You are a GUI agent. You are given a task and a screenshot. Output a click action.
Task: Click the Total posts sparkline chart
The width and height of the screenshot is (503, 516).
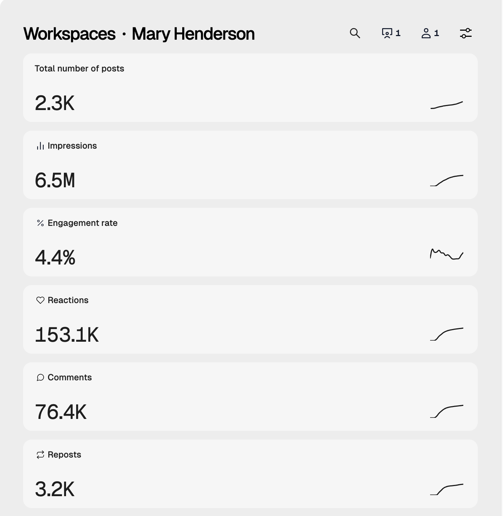(446, 105)
